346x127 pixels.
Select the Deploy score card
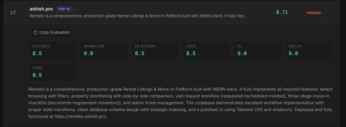point(309,50)
